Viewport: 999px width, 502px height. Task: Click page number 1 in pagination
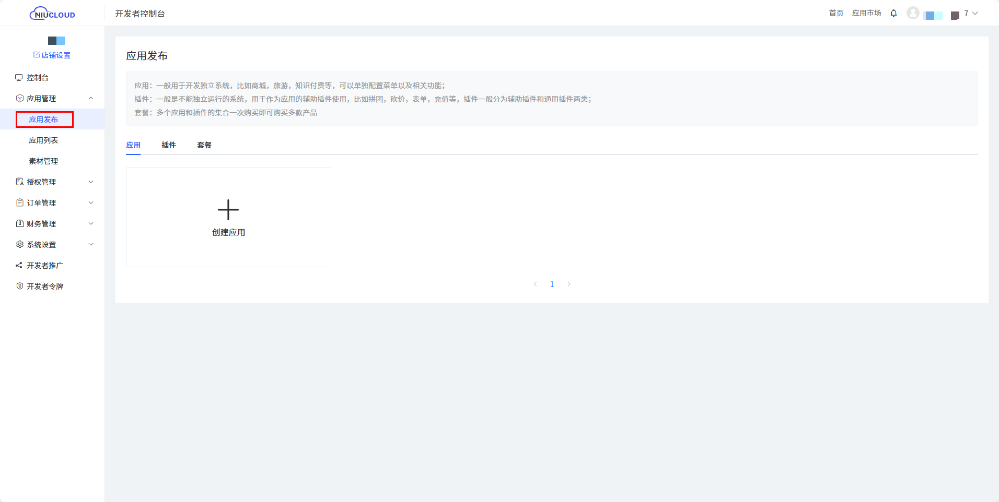(552, 284)
